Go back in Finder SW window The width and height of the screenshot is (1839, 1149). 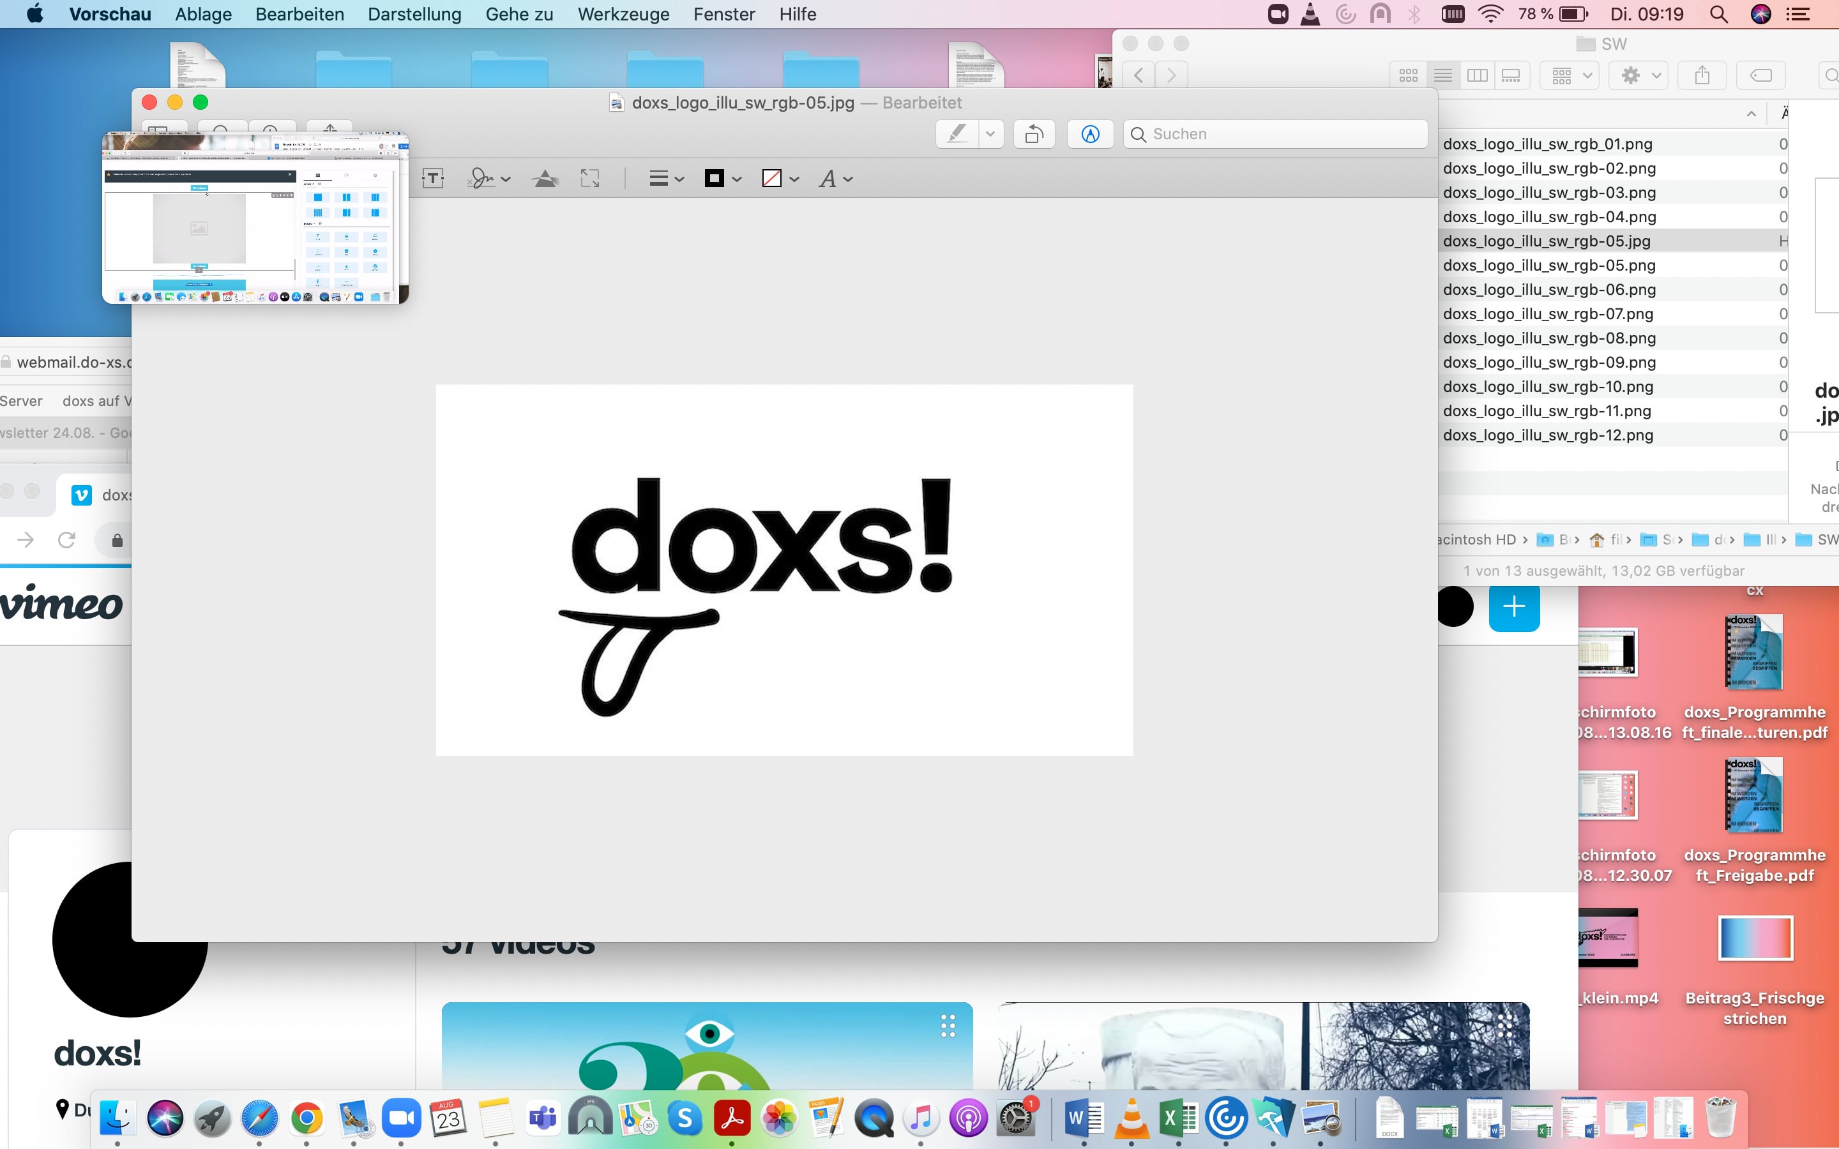click(1139, 75)
